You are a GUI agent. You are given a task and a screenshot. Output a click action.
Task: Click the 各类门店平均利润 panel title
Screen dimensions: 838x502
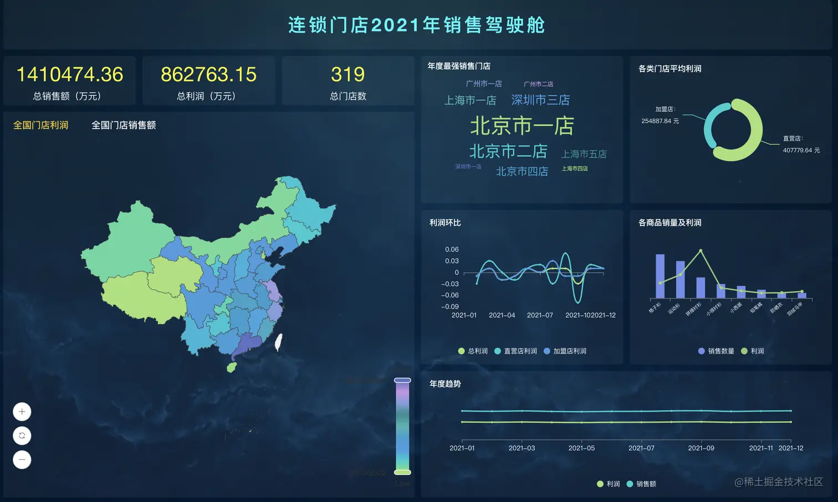point(670,69)
